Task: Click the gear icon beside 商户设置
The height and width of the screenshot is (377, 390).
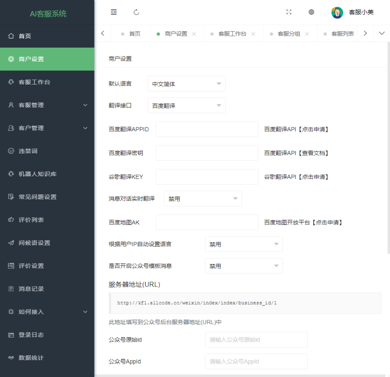Action: click(11, 59)
